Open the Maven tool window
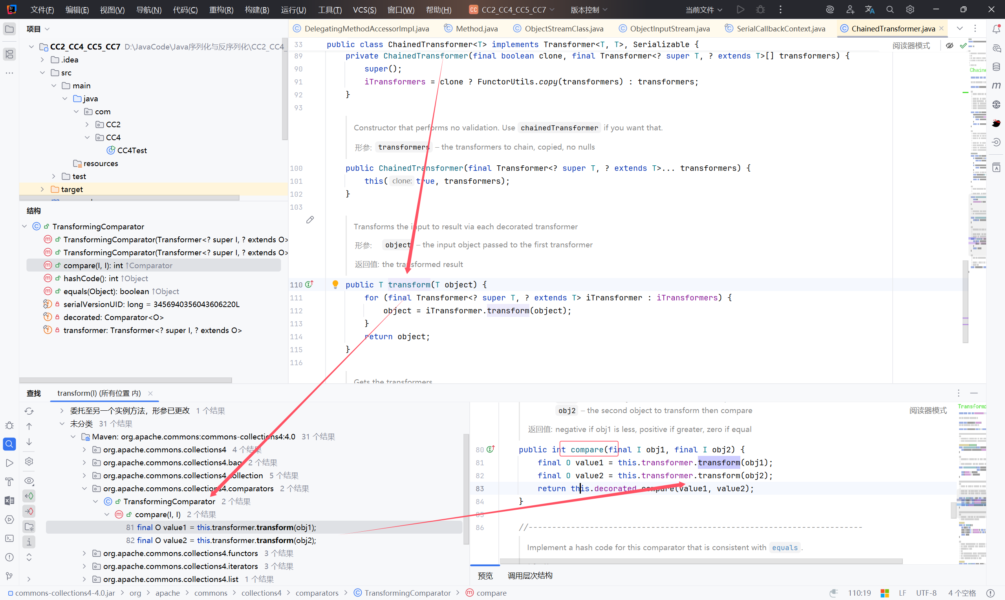The image size is (1005, 600). (x=996, y=86)
